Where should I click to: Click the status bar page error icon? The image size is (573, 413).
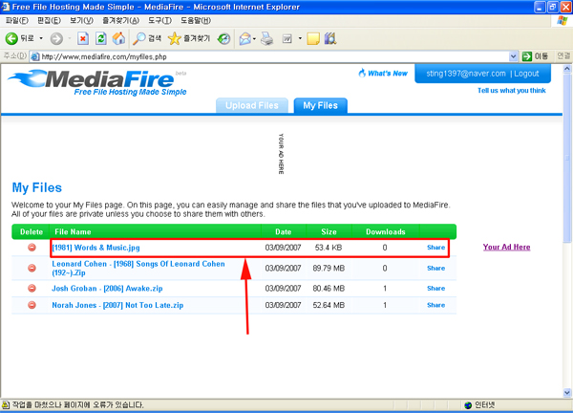pyautogui.click(x=6, y=404)
